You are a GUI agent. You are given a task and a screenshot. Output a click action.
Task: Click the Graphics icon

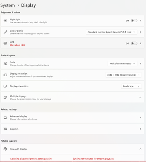tap(5, 129)
